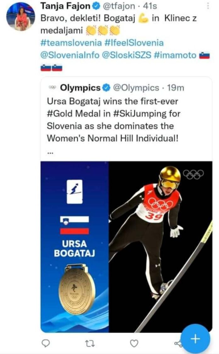Click the Tanja Fajon display name
The height and width of the screenshot is (354, 219).
pyautogui.click(x=65, y=6)
